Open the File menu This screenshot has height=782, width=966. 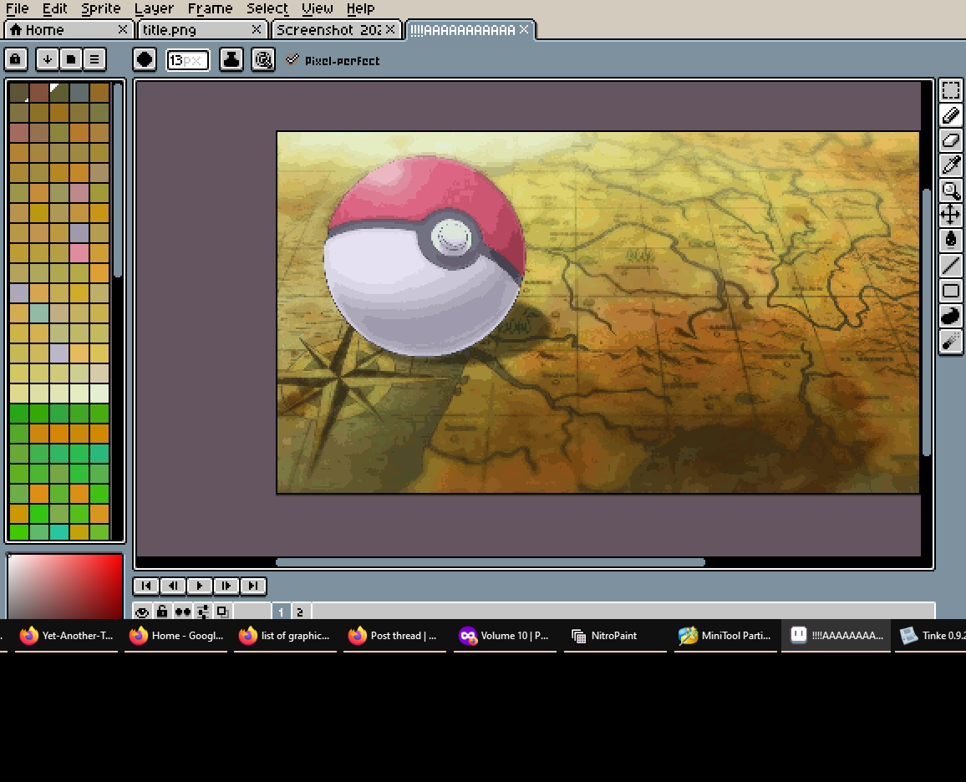[18, 8]
